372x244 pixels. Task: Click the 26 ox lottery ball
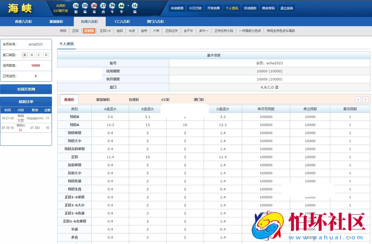112,6
